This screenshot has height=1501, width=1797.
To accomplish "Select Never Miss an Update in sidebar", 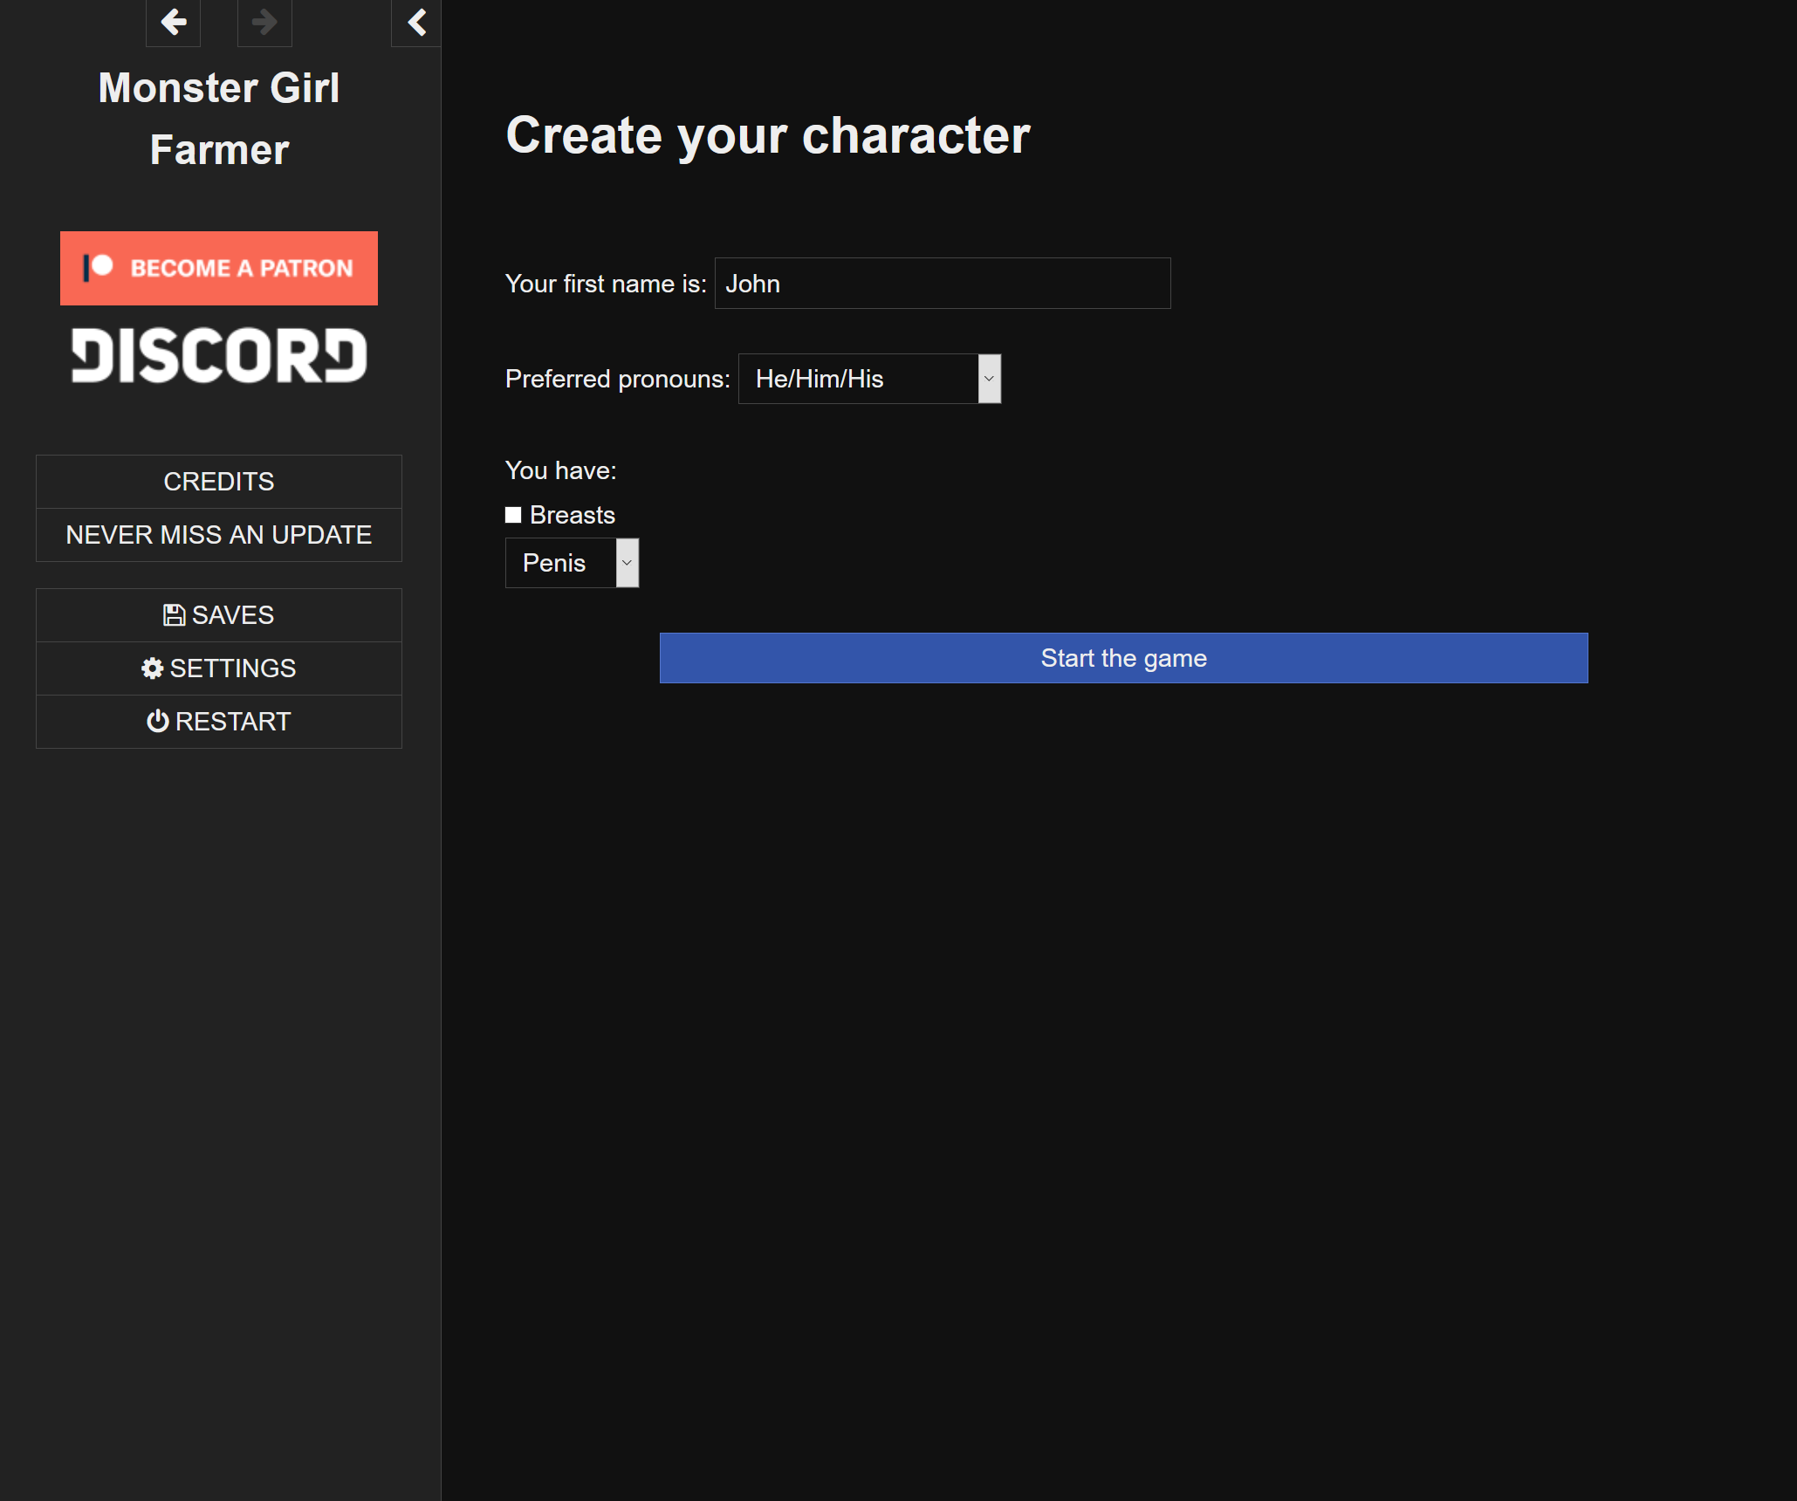I will (x=219, y=535).
